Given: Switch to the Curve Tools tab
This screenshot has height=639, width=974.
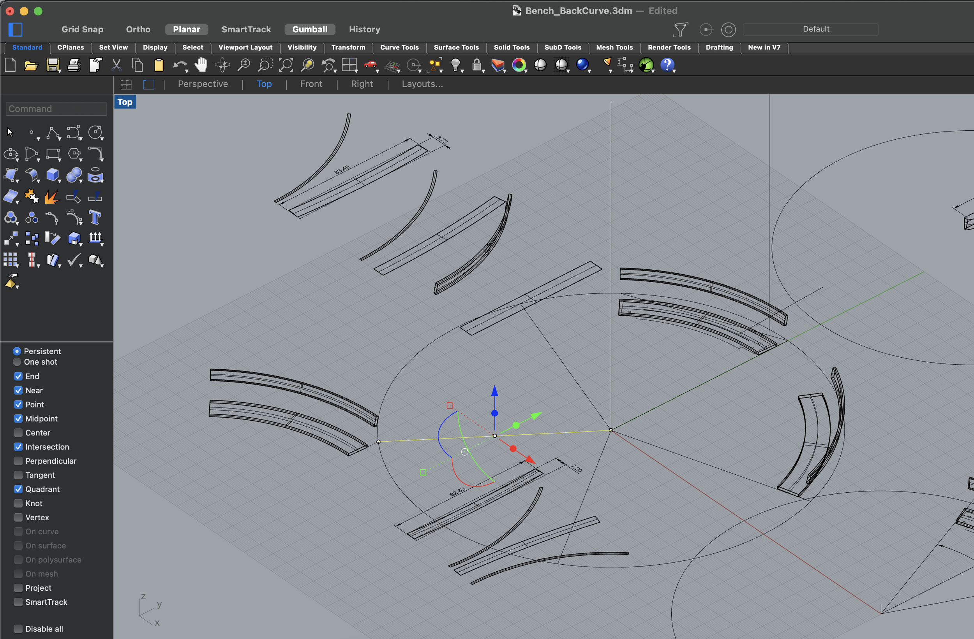Looking at the screenshot, I should [399, 47].
